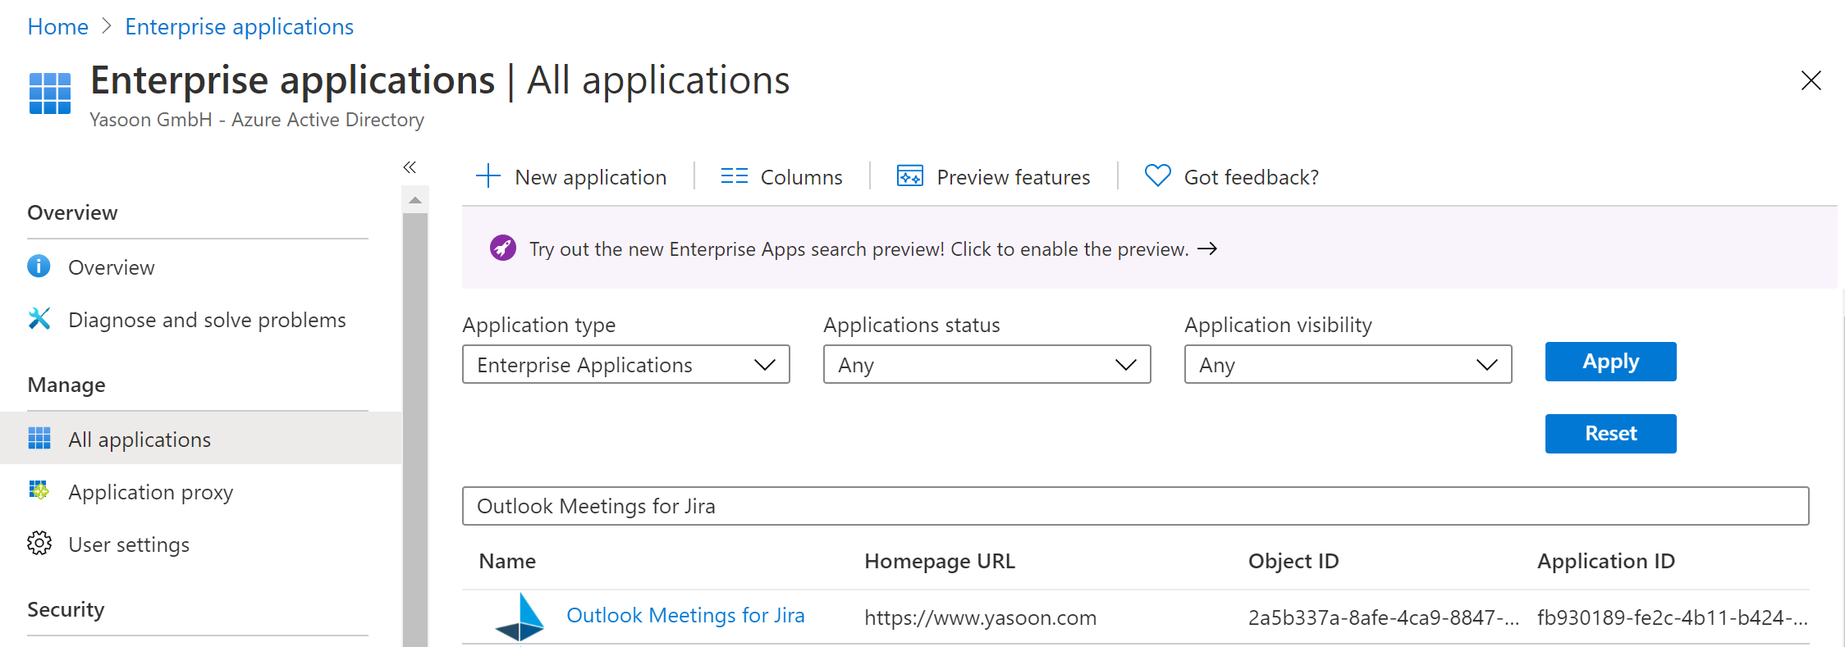
Task: Click the search field containing Outlook Meetings
Action: click(1135, 506)
